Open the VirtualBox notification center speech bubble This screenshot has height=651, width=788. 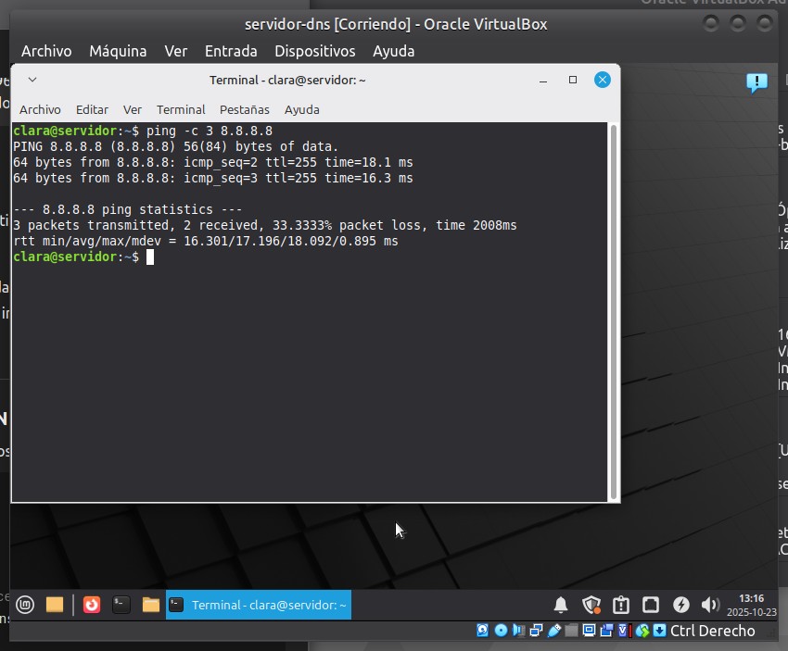pos(756,83)
